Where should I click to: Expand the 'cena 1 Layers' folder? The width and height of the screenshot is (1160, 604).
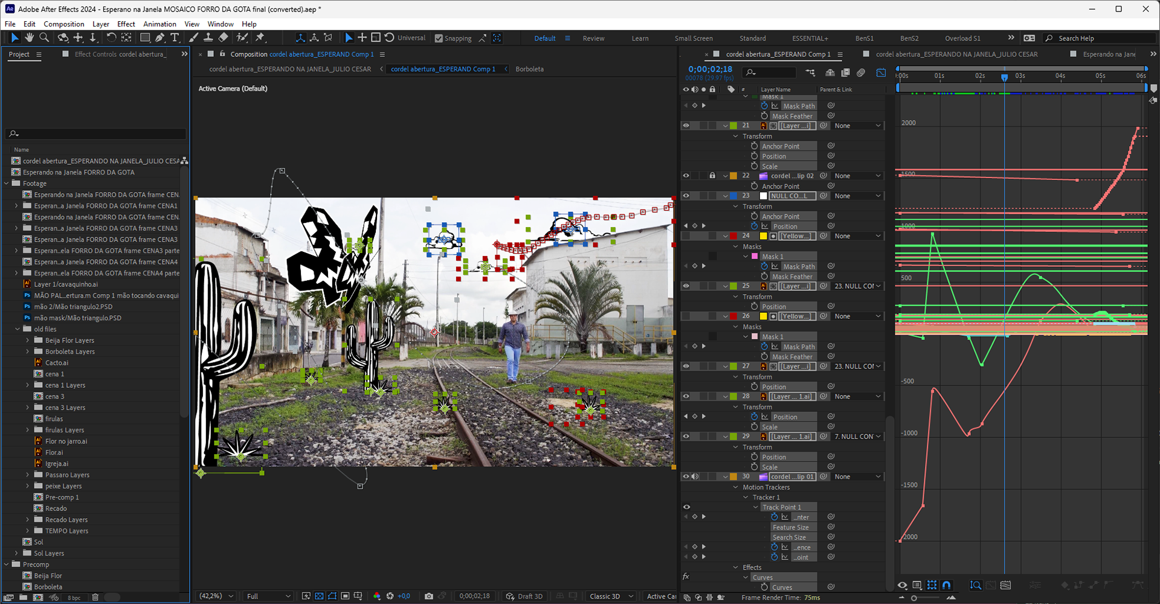[27, 385]
